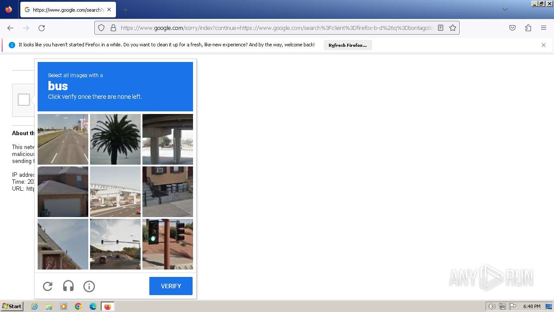This screenshot has width=554, height=312.
Task: Select the palm tree image tile
Action: click(115, 139)
